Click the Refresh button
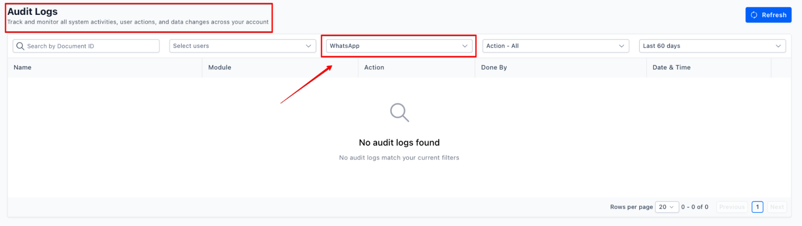This screenshot has width=802, height=226. pyautogui.click(x=768, y=15)
